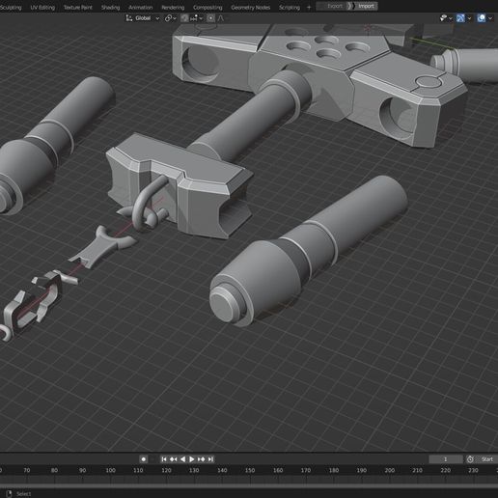Switch to Compositing workspace tab
Viewport: 498px width, 498px height.
coord(207,7)
